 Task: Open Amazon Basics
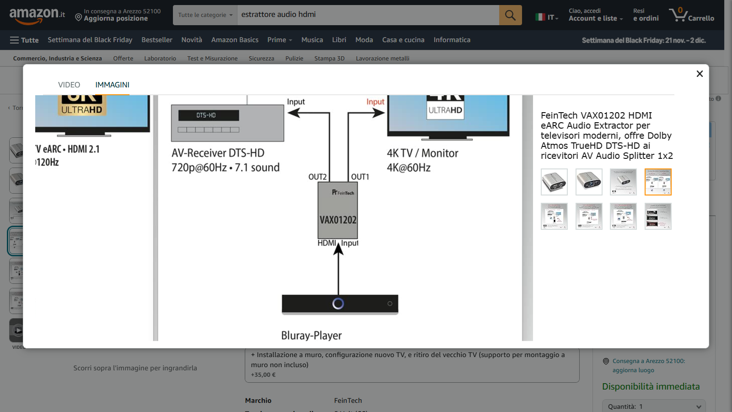coord(235,40)
